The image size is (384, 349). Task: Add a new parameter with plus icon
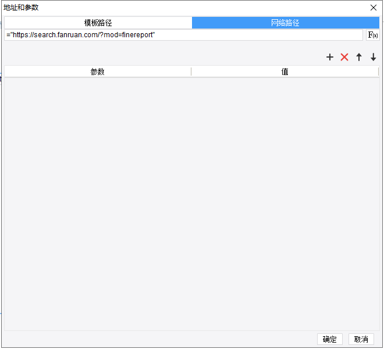point(330,57)
